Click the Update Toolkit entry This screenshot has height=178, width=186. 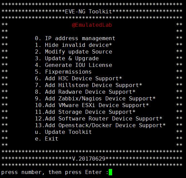tap(63, 132)
